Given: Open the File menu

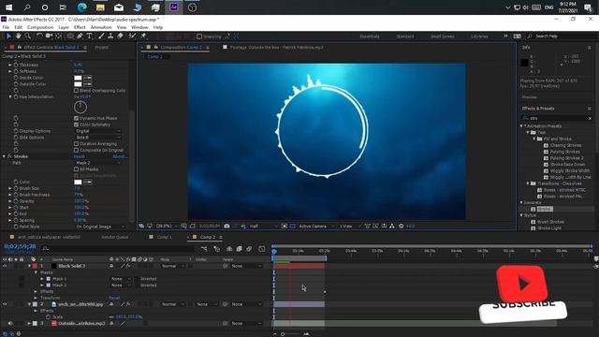Looking at the screenshot, I should tap(6, 27).
